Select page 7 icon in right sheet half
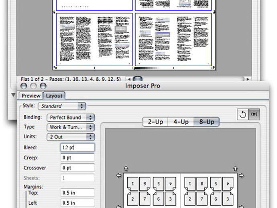The image size is (277, 208). click(202, 199)
